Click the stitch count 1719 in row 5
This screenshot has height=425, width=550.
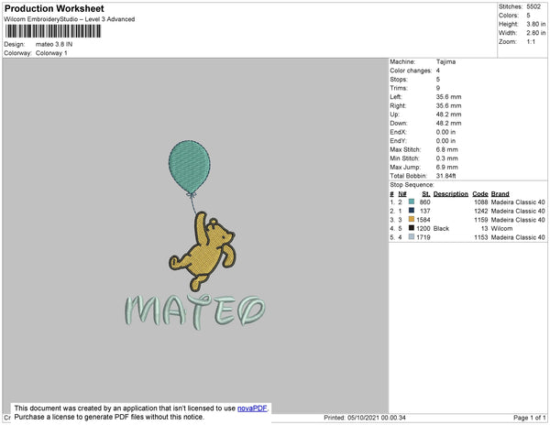click(423, 237)
